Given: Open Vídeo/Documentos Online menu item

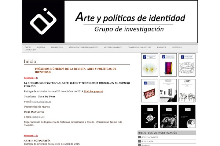Looking at the screenshot, I should (x=83, y=47).
